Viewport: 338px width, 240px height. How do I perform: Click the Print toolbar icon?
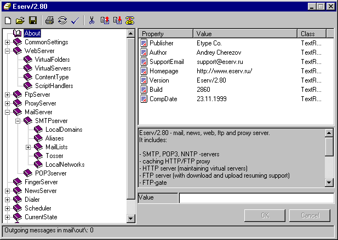(50, 20)
